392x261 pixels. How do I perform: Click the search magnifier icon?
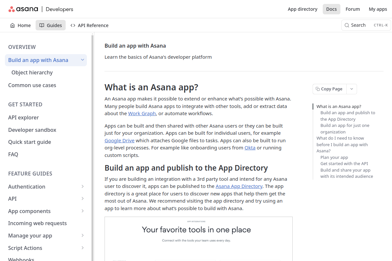coord(347,25)
